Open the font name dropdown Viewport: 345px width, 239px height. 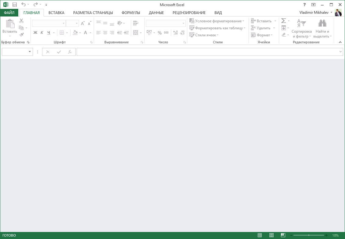[x=63, y=23]
